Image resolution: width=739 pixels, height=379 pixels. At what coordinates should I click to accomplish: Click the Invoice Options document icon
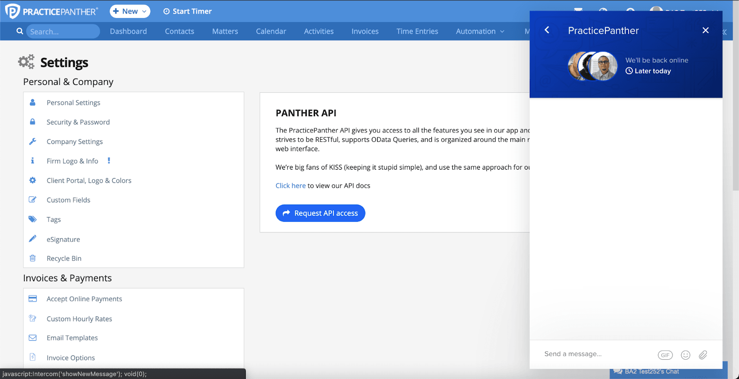tap(32, 357)
